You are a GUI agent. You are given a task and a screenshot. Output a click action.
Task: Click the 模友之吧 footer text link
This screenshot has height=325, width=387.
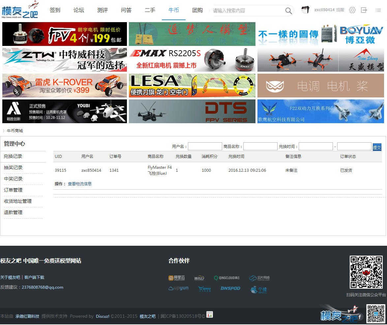click(x=148, y=316)
